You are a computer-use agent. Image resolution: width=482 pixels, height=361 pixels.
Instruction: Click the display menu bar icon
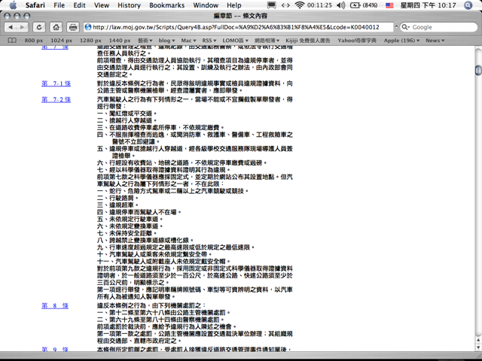[x=272, y=5]
